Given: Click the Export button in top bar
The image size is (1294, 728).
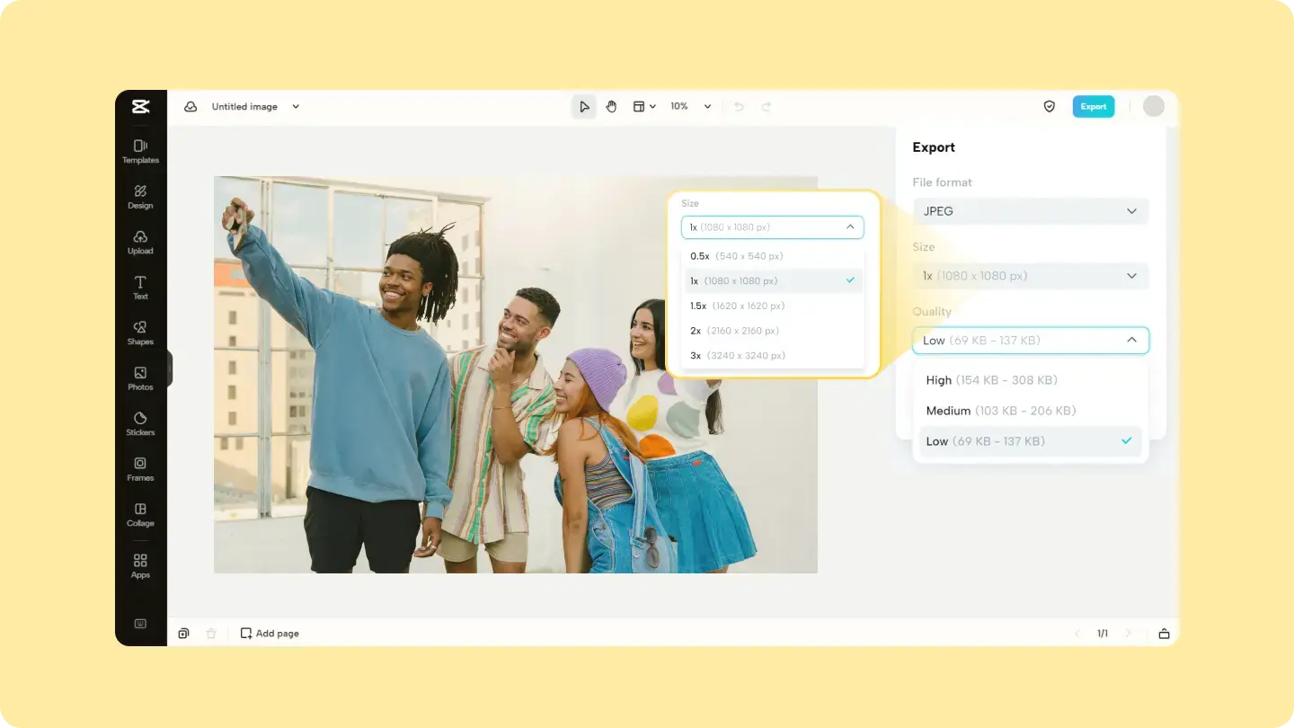Looking at the screenshot, I should click(1094, 106).
